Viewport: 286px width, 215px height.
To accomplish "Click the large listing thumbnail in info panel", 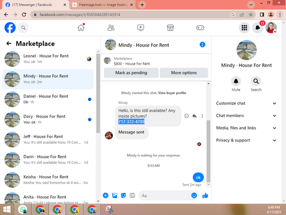I will click(x=247, y=50).
